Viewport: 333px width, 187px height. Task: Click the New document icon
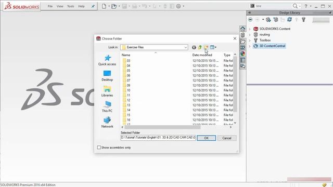(104, 6)
